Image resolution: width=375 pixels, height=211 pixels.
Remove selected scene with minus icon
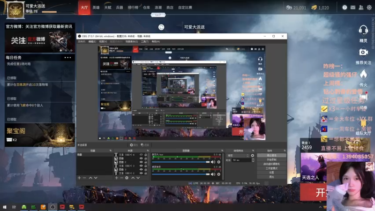click(84, 178)
